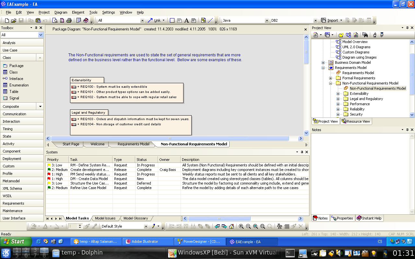Click the binoculars find icon in Project View
415x259 pixels.
365,35
